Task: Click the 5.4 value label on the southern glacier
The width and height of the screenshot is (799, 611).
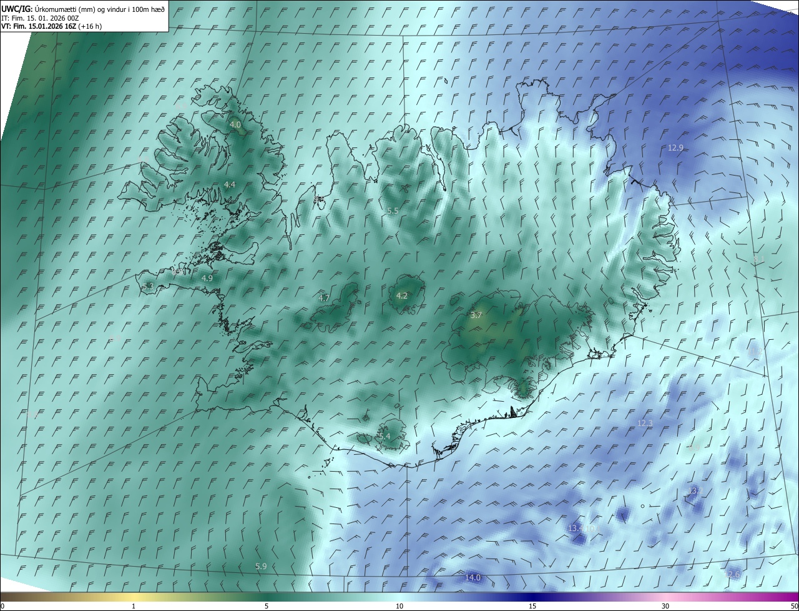Action: click(385, 436)
